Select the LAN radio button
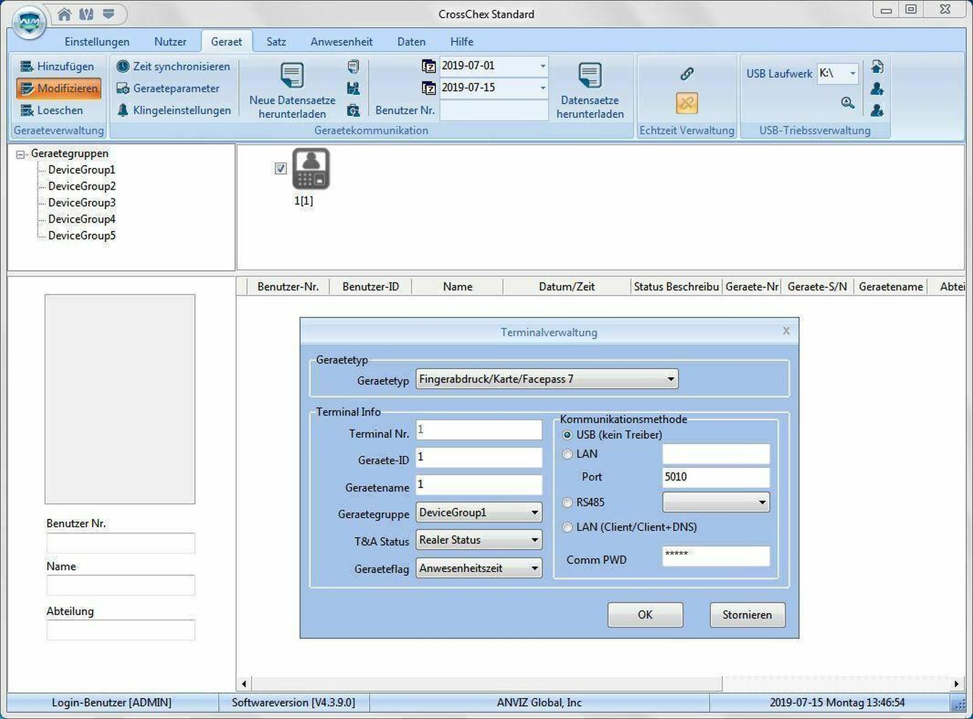This screenshot has height=719, width=973. 567,454
